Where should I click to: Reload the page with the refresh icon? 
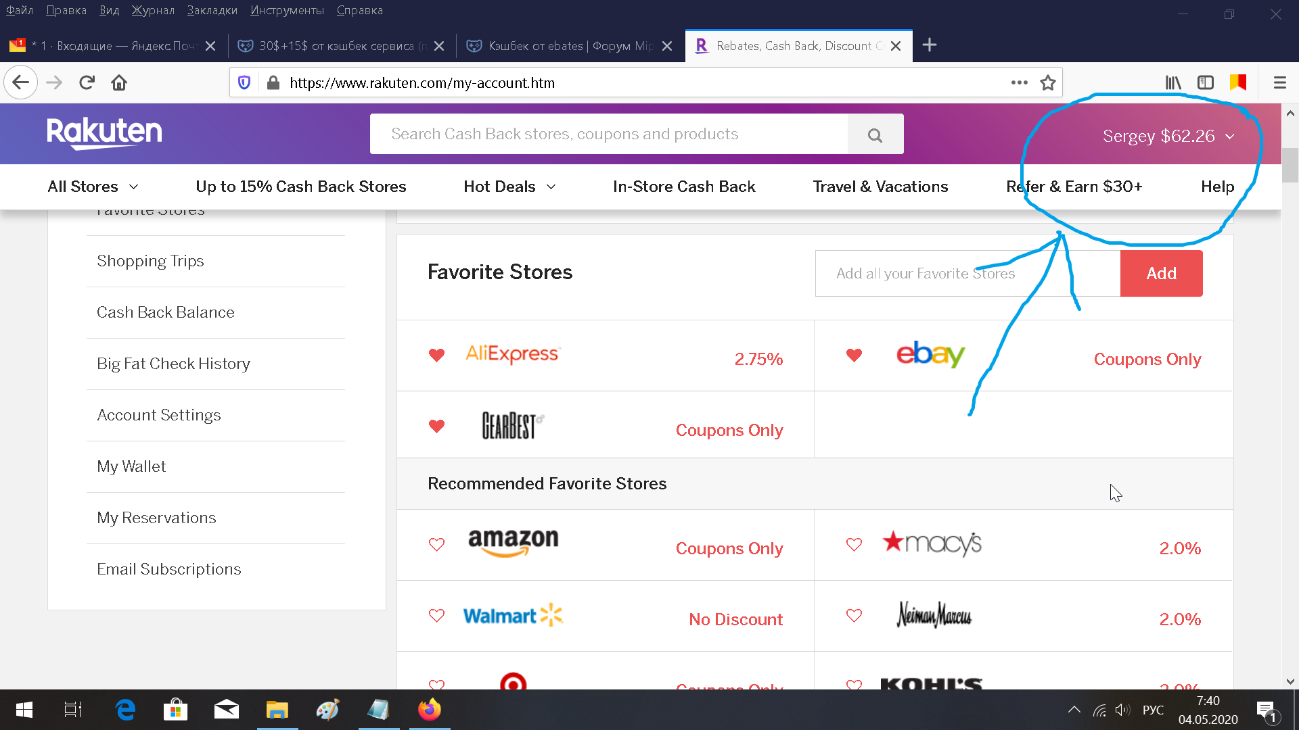pyautogui.click(x=87, y=83)
